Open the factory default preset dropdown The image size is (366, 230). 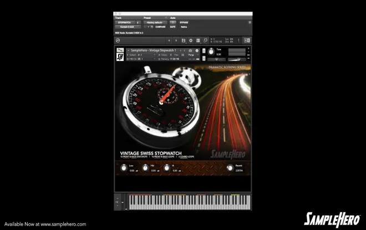[155, 22]
